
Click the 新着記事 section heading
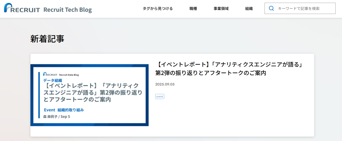coord(47,39)
